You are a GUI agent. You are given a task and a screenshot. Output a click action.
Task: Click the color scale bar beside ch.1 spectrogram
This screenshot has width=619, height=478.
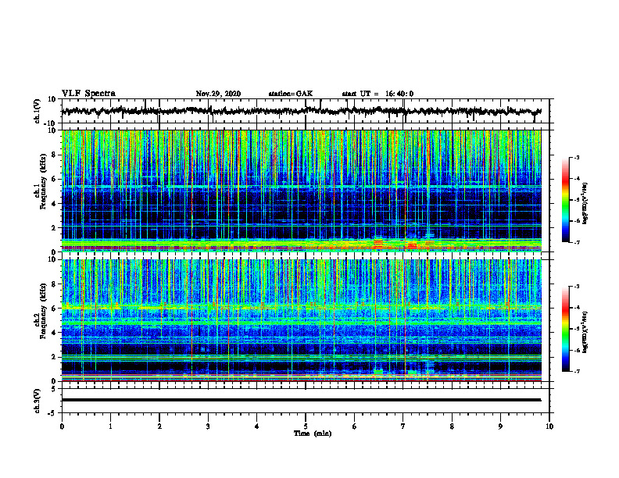(565, 200)
